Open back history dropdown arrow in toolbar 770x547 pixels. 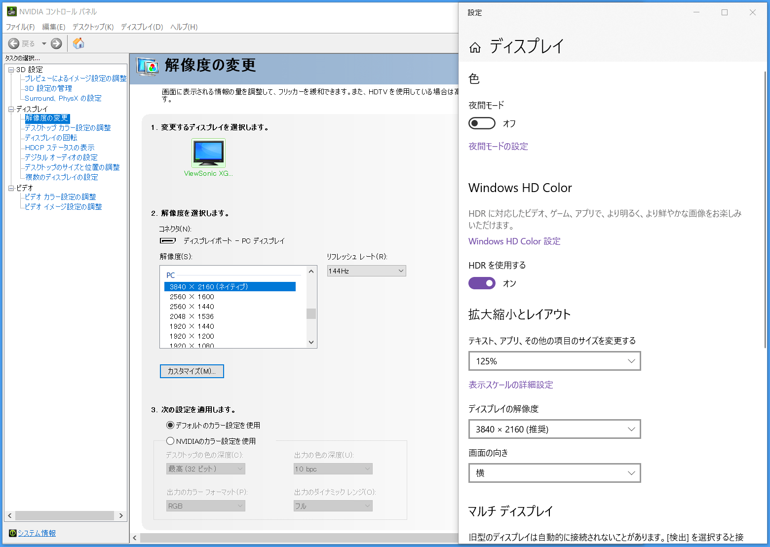coord(44,43)
